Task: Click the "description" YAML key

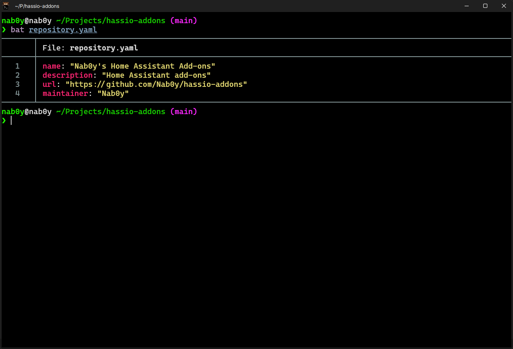Action: tap(67, 75)
